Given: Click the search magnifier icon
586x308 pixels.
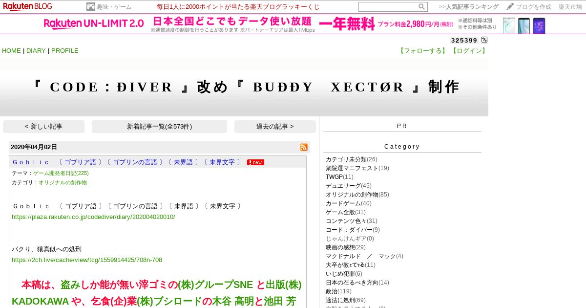Looking at the screenshot, I should (x=421, y=7).
